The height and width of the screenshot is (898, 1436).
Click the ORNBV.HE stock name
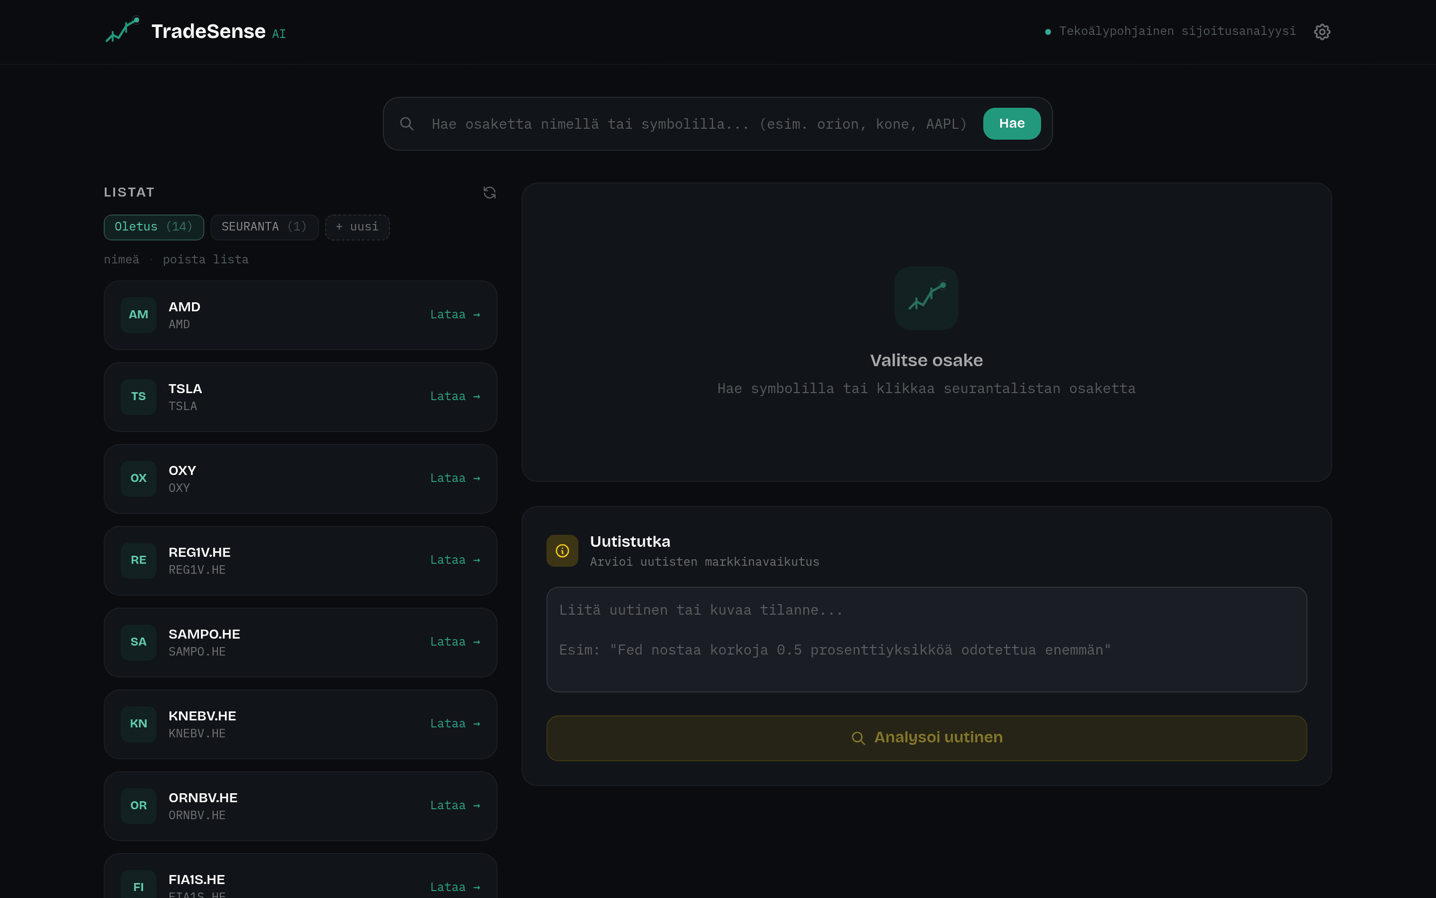[203, 798]
